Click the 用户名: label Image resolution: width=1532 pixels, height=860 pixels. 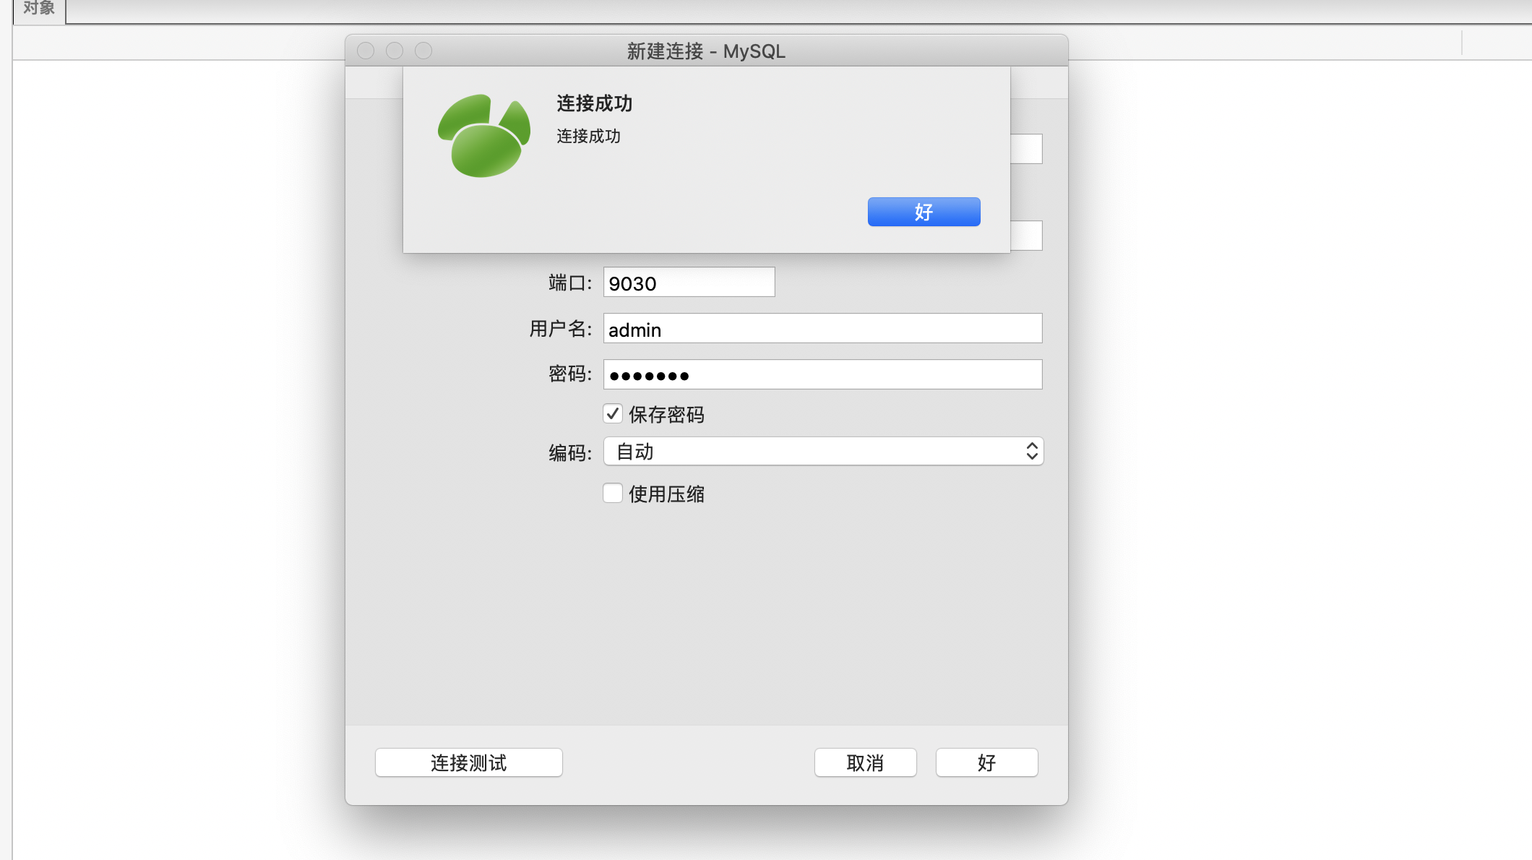[561, 329]
